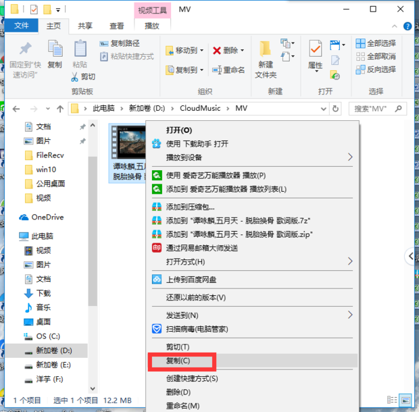Switch to the 查看 tab

point(117,26)
